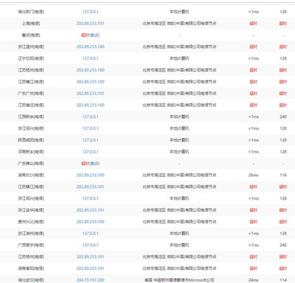Click the 美国 华盛顿州 Microsoft location cell

(179, 280)
